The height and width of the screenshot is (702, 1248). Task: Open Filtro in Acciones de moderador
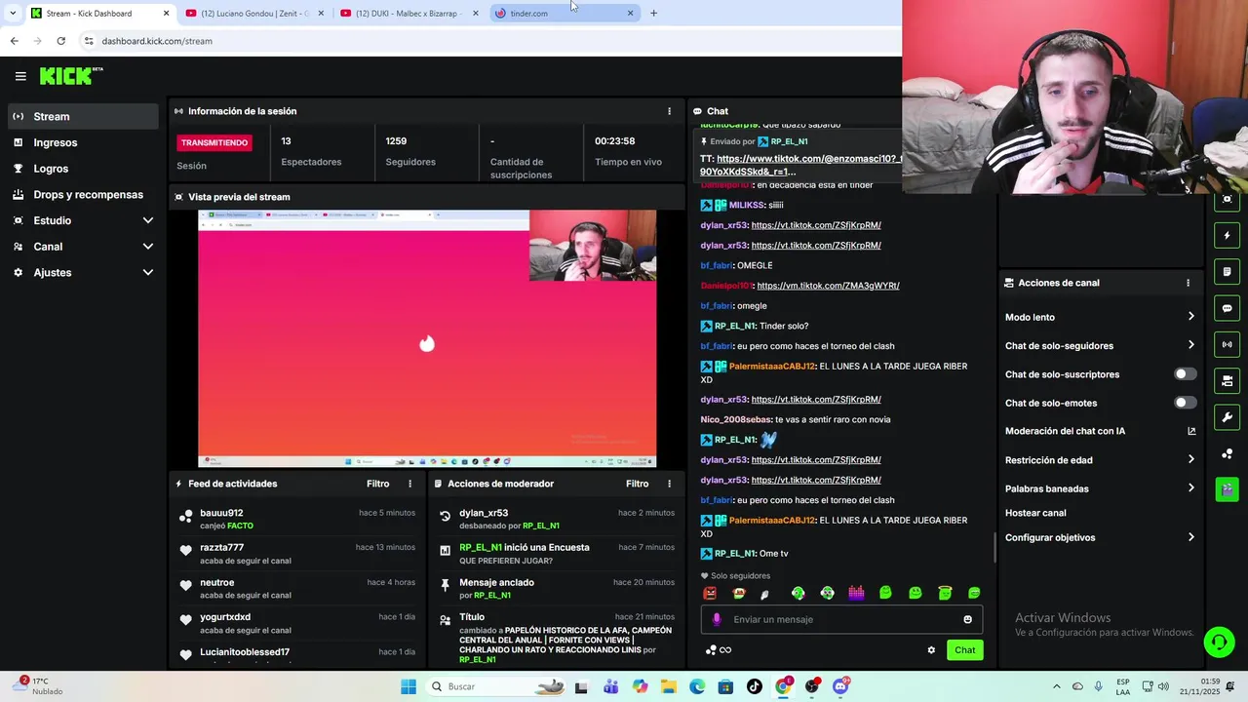pos(637,484)
